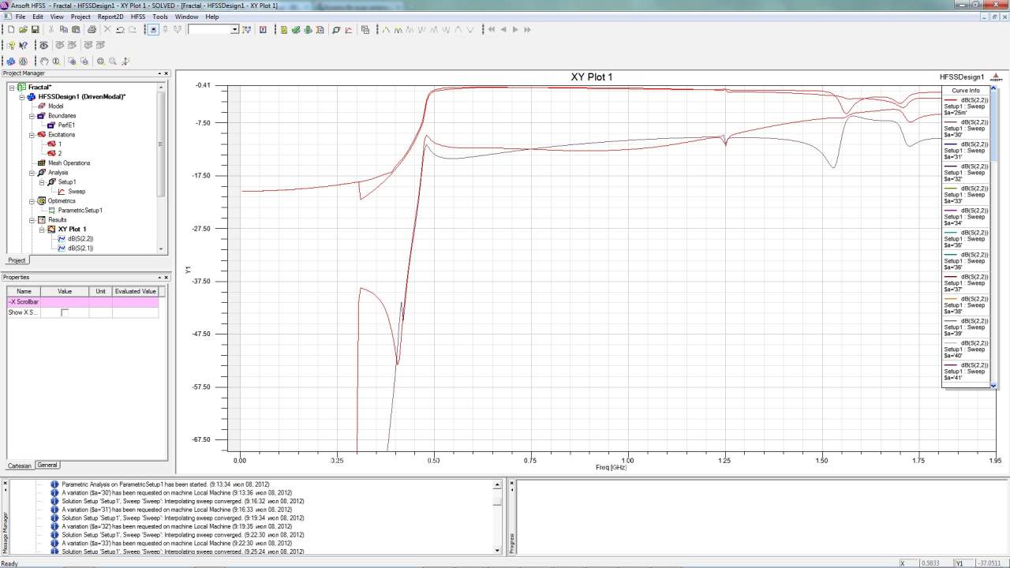Collapse the Excitations tree node
Viewport: 1010px width, 568px height.
tap(32, 135)
